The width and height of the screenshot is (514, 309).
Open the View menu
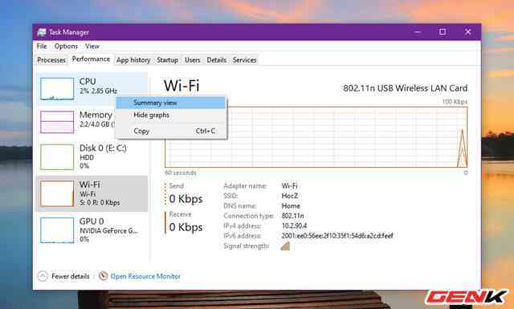coord(92,47)
